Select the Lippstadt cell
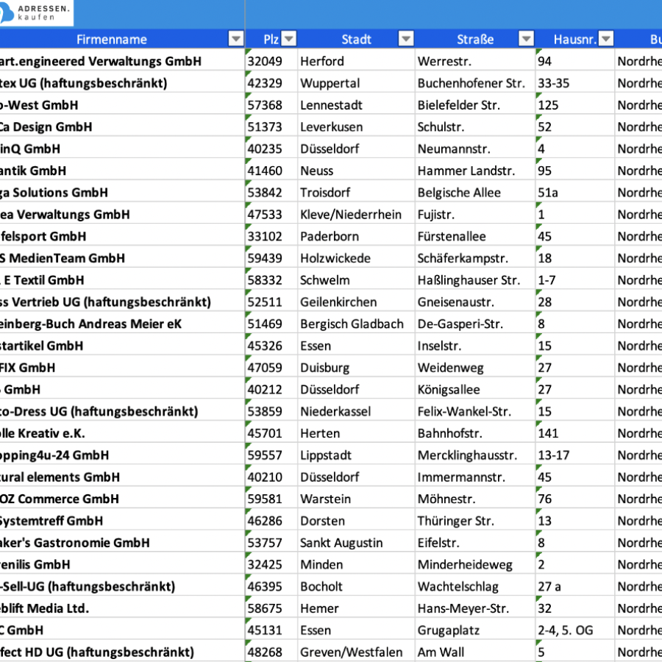This screenshot has width=662, height=662. tap(356, 456)
